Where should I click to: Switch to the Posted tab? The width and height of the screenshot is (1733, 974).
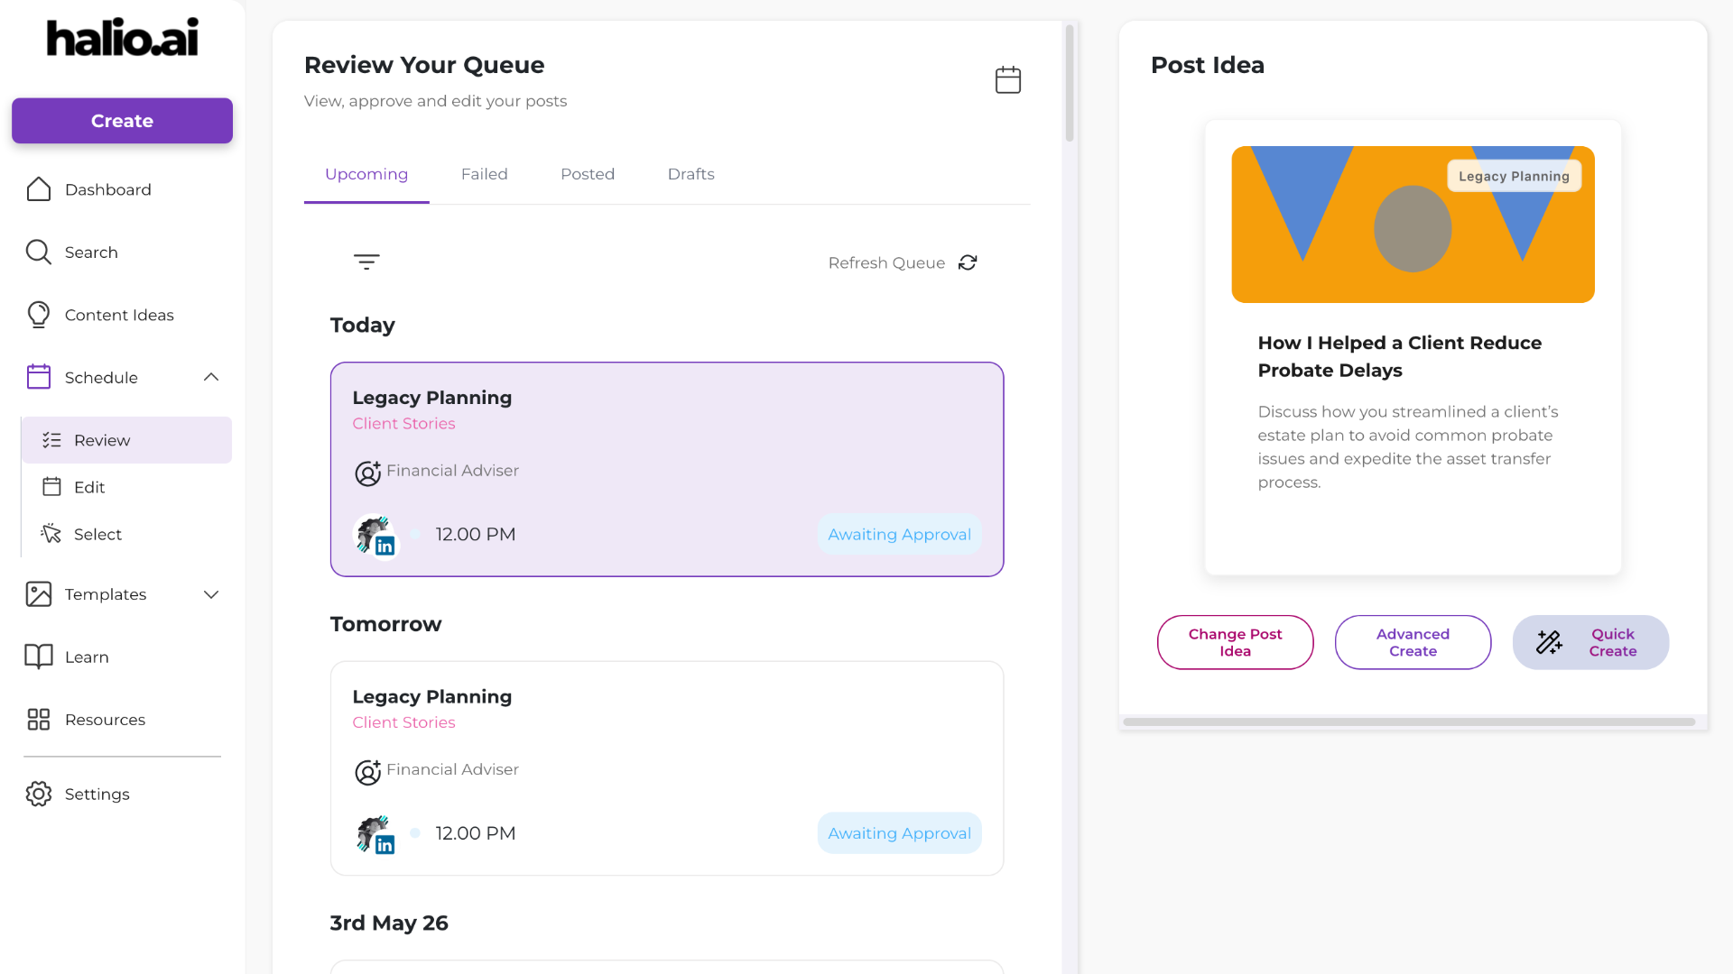(x=588, y=174)
